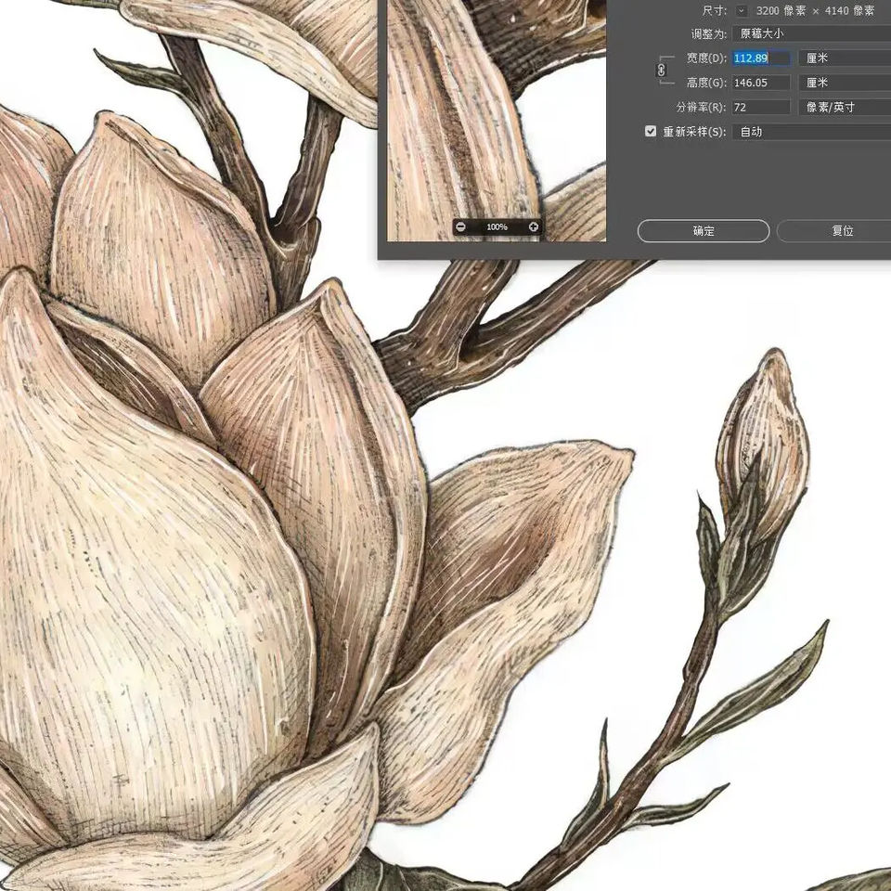
Task: Click the 宽度 input field showing 112.89
Action: coord(761,58)
